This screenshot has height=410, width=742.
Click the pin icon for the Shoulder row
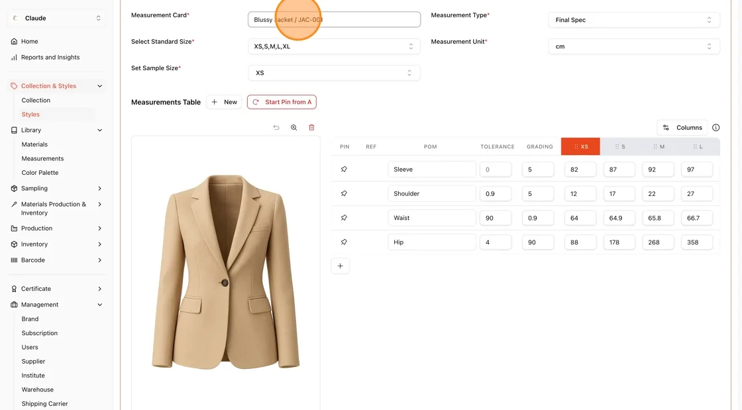tap(344, 193)
